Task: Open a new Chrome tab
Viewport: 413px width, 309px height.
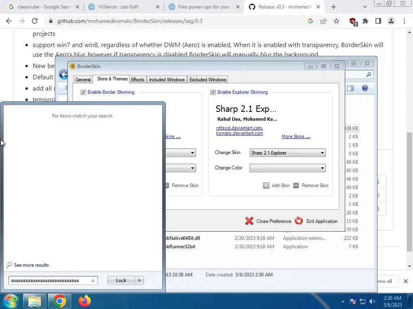Action: tap(334, 7)
